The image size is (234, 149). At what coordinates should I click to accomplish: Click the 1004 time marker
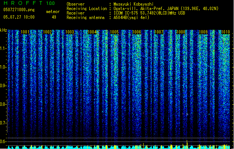point(92,32)
